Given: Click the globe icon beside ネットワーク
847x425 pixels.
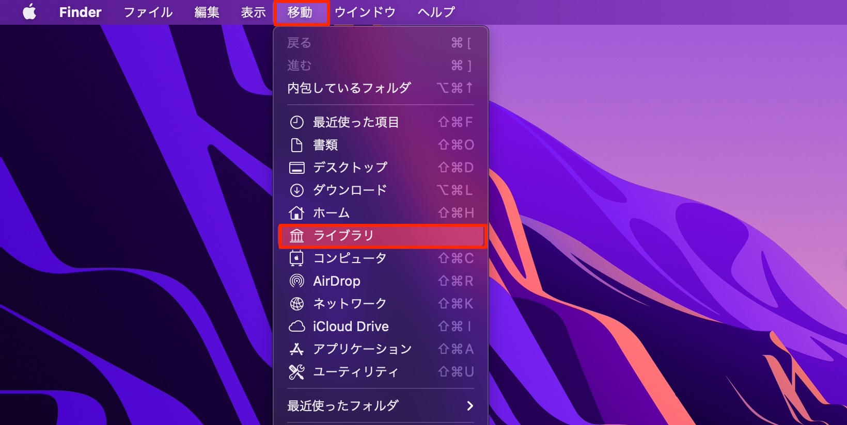Looking at the screenshot, I should tap(296, 303).
